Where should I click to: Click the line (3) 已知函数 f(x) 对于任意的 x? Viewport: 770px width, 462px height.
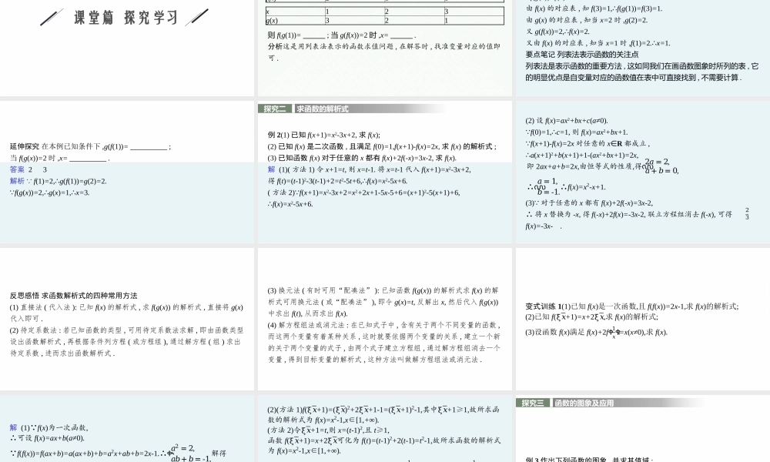pos(362,158)
